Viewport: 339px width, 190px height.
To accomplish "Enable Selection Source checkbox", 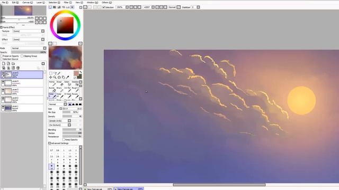I will click(2, 59).
